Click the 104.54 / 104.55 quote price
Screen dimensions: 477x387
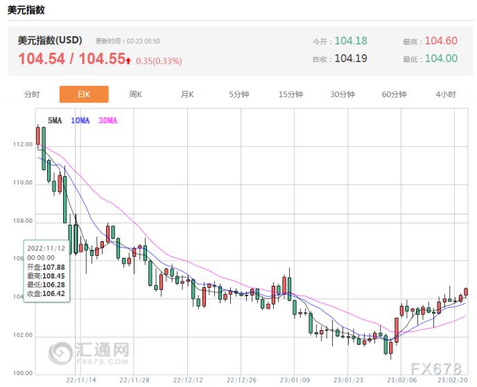[72, 58]
